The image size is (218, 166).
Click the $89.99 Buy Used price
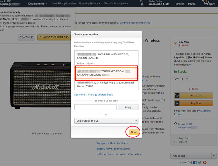183,142
